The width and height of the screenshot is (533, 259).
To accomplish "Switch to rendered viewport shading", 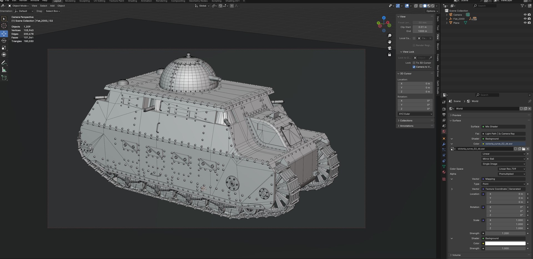I will point(433,6).
